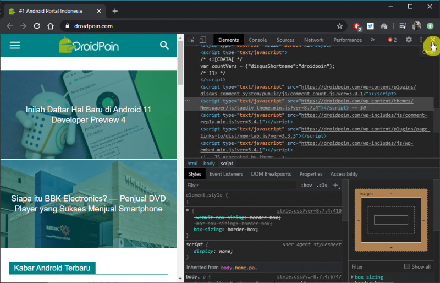The image size is (440, 283).
Task: Click the padlock site info icon
Action: pyautogui.click(x=67, y=26)
